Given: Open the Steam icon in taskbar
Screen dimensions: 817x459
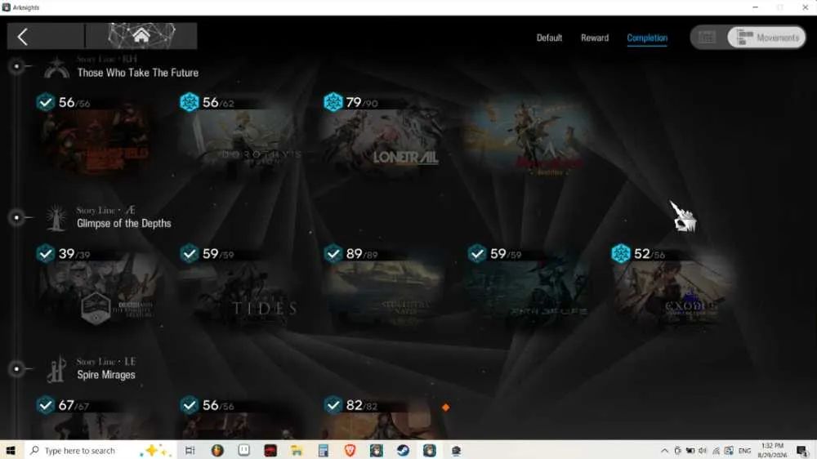Looking at the screenshot, I should click(x=403, y=450).
